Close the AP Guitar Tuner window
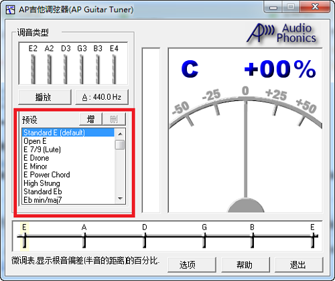335x281 pixels. click(315, 7)
